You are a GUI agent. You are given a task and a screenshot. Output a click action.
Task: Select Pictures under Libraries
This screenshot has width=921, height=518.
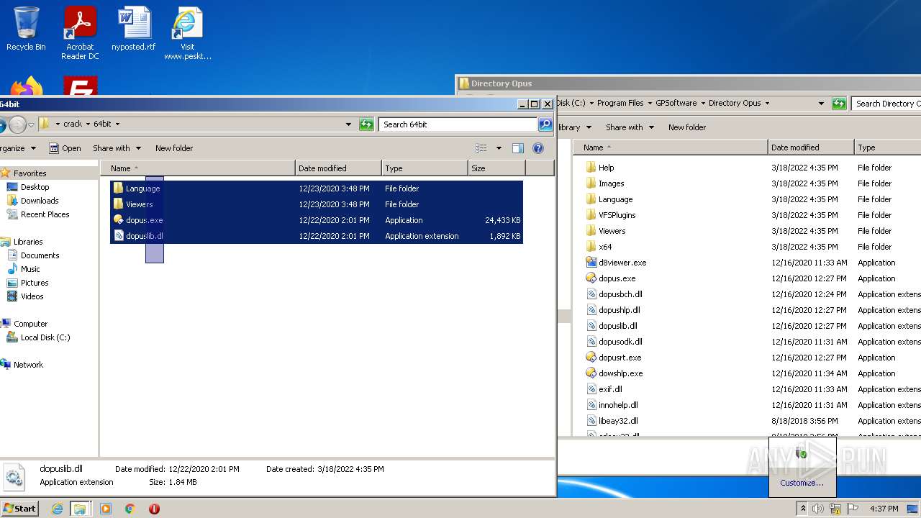pyautogui.click(x=35, y=283)
